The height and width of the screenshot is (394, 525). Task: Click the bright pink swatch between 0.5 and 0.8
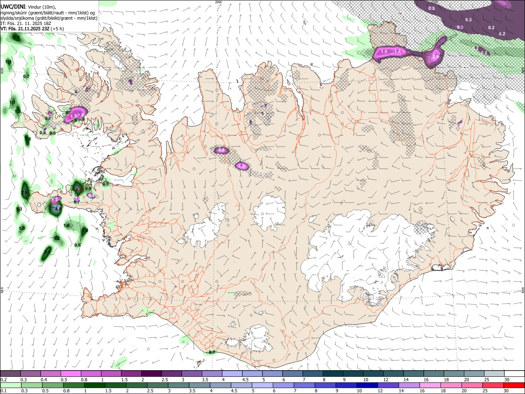click(71, 373)
